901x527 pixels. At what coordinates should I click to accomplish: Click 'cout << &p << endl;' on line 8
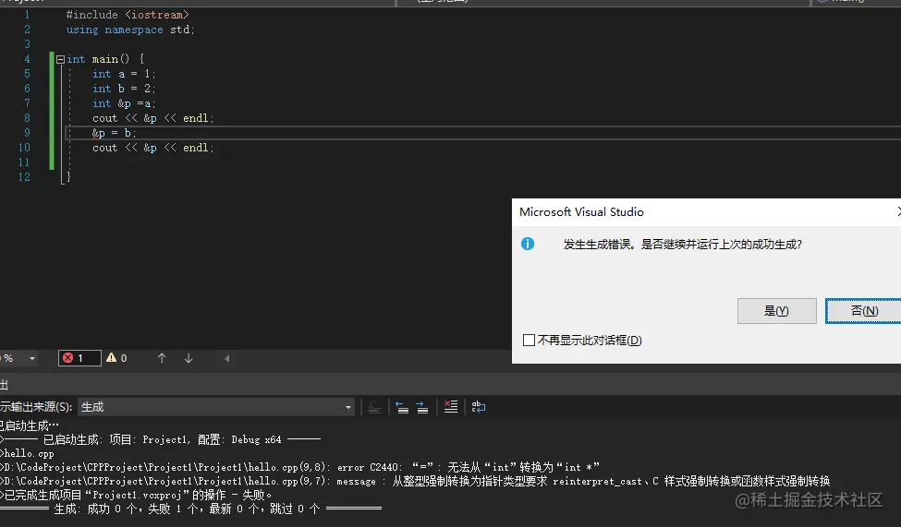coord(152,118)
